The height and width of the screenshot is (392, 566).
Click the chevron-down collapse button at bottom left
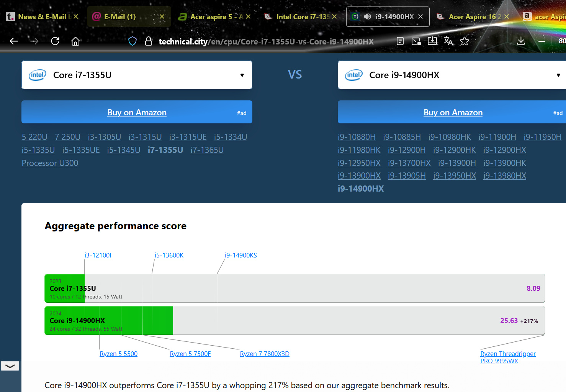click(x=10, y=366)
